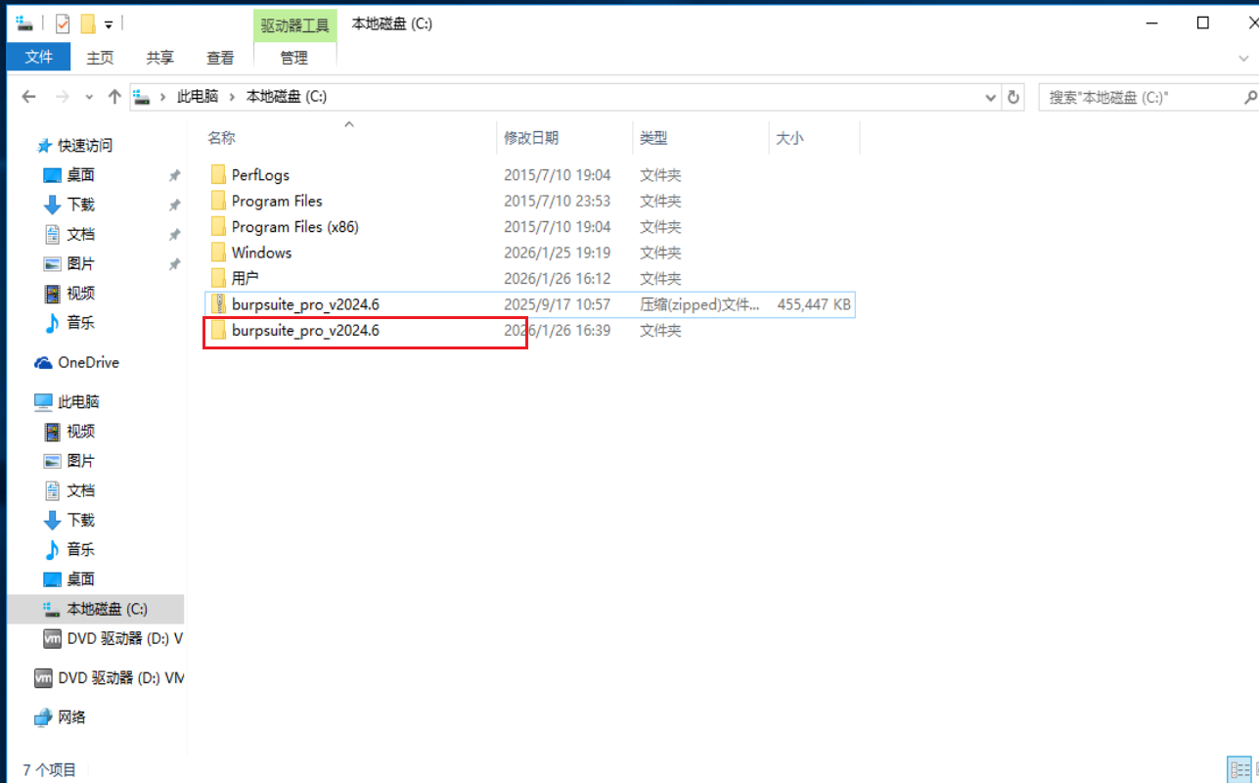This screenshot has height=783, width=1259.
Task: Click 本地磁盘 (C:) in the address bar
Action: coord(287,97)
